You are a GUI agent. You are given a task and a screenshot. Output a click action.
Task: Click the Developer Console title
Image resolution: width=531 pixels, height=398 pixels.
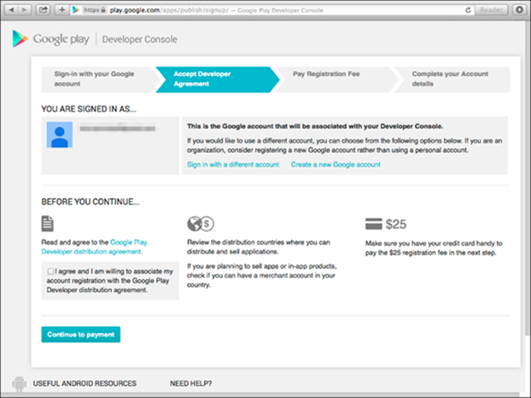point(139,40)
